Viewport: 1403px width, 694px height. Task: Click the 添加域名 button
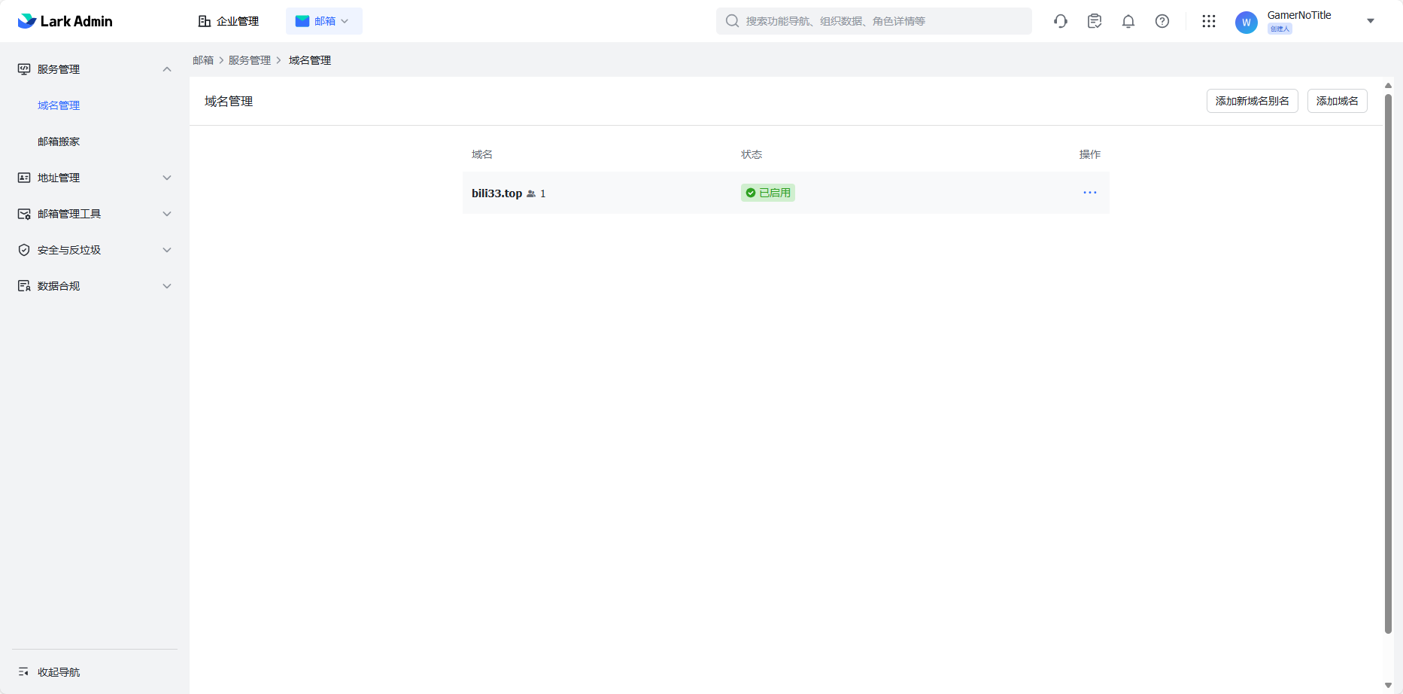[1337, 101]
